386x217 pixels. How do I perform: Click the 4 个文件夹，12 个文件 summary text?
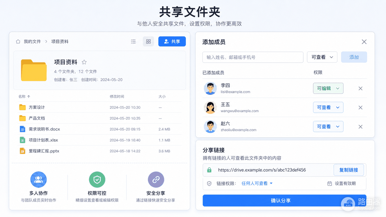coord(75,71)
